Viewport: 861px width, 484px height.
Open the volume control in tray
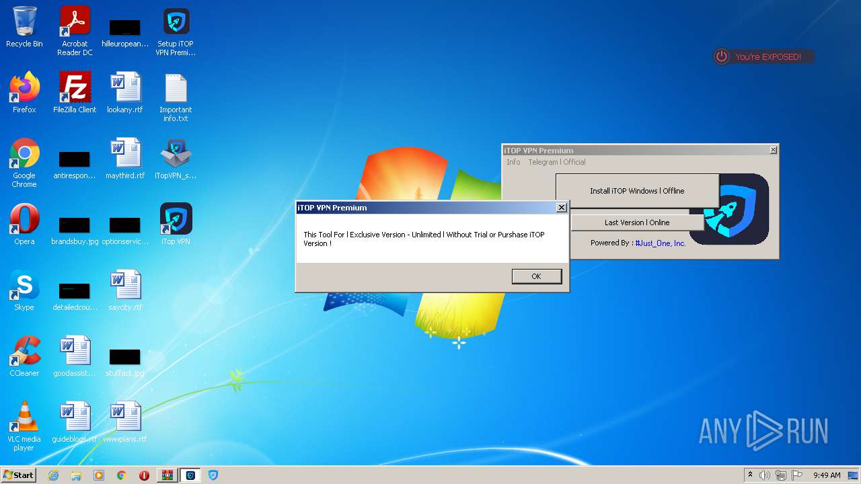tap(765, 475)
